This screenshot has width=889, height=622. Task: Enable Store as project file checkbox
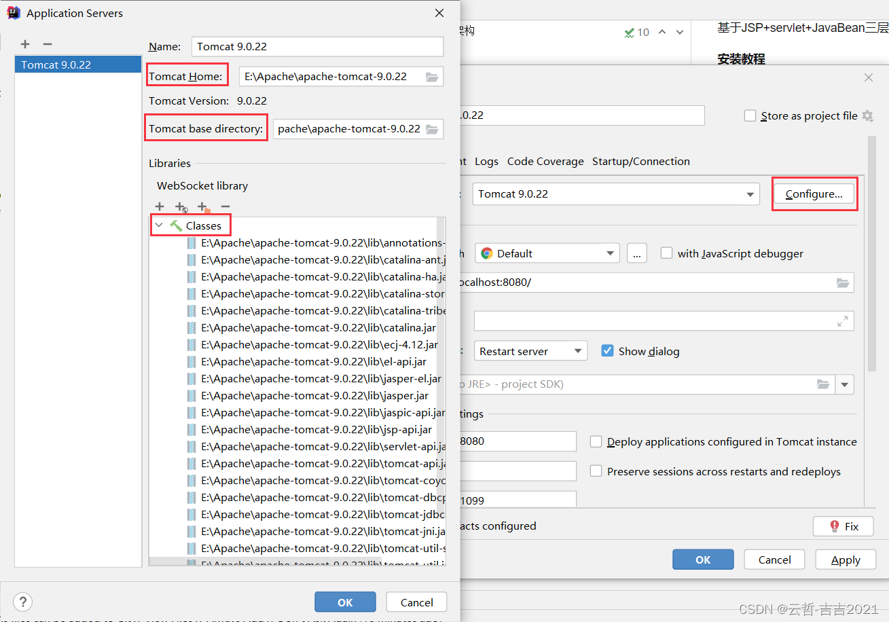tap(750, 115)
